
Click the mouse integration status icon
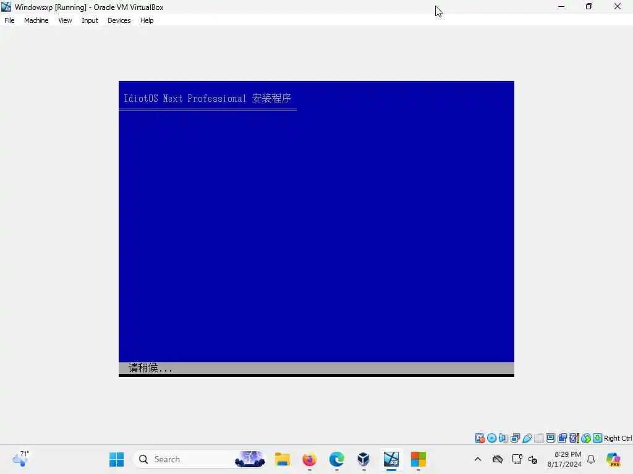pyautogui.click(x=586, y=438)
